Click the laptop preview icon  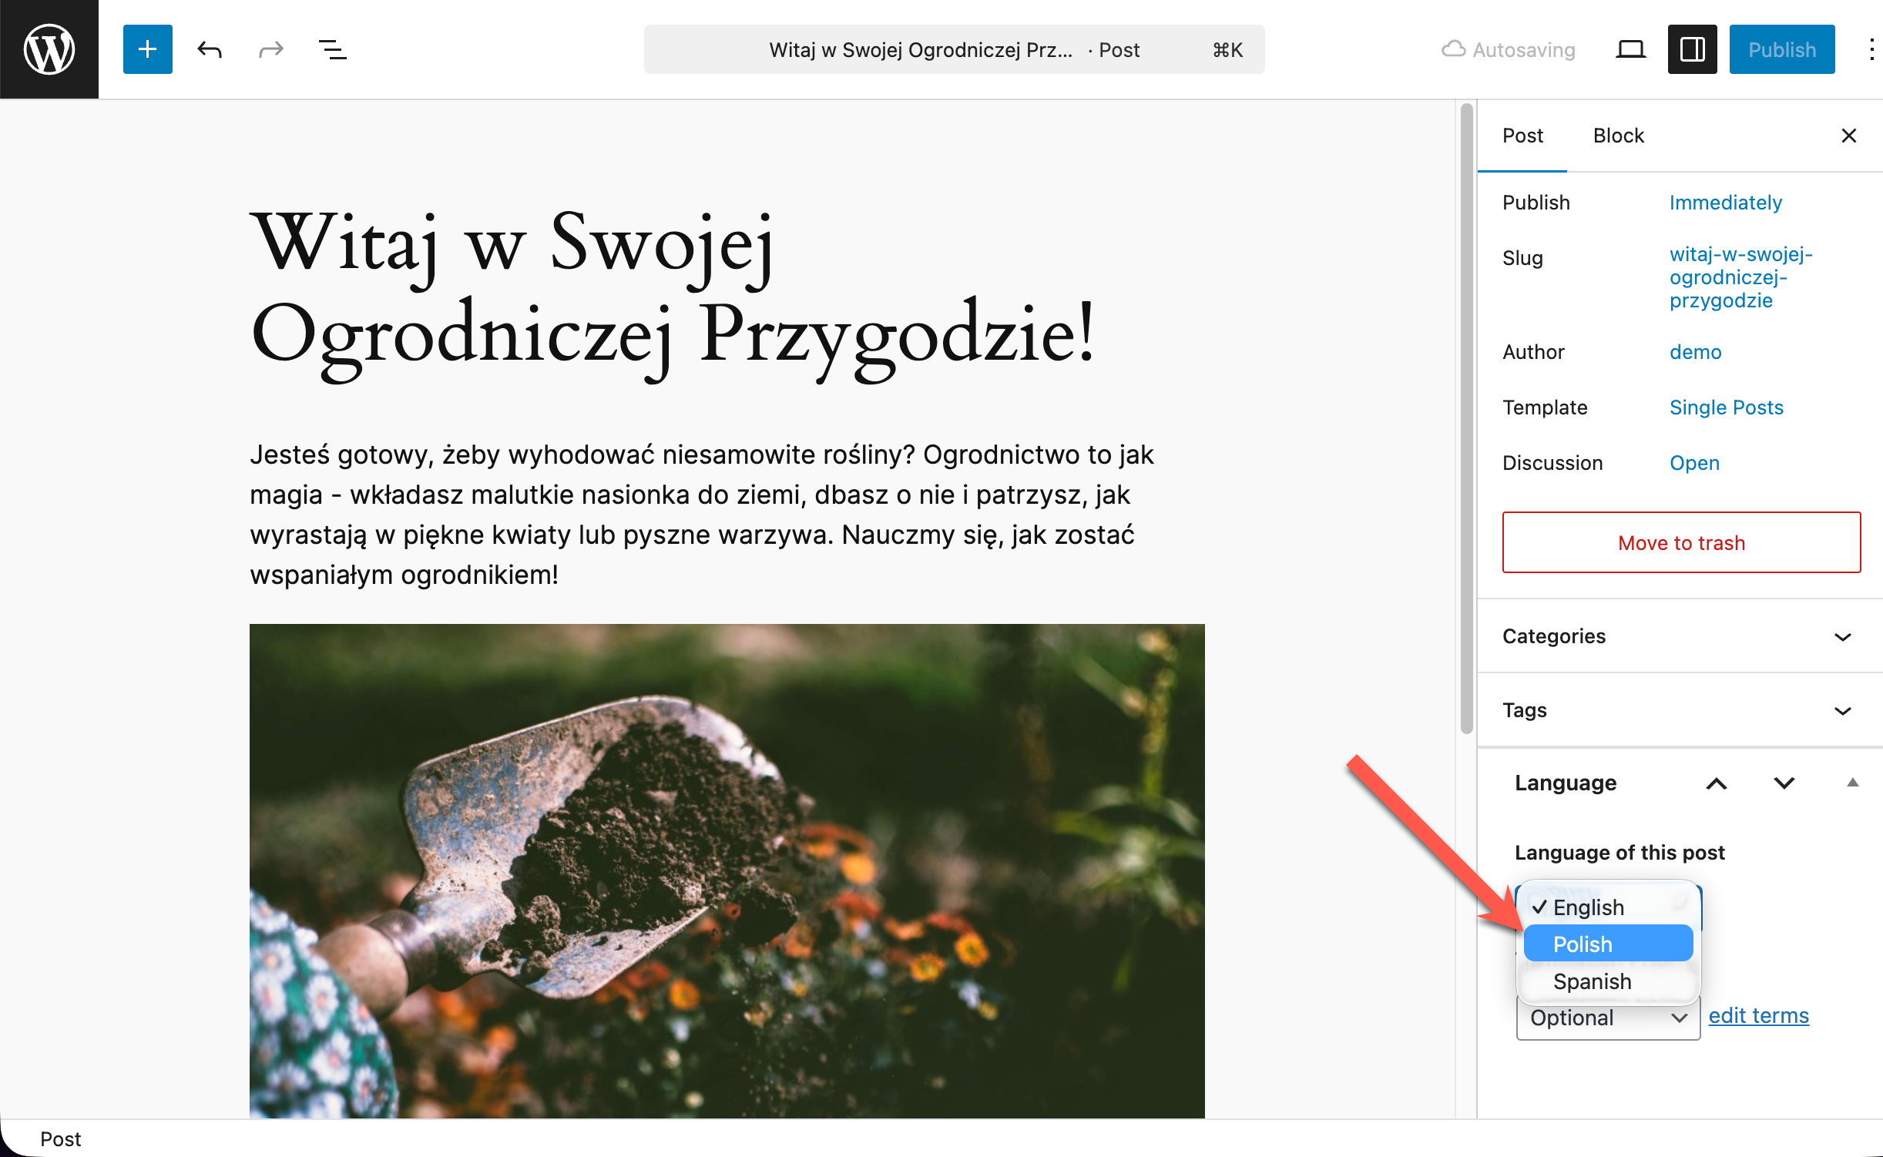point(1630,49)
